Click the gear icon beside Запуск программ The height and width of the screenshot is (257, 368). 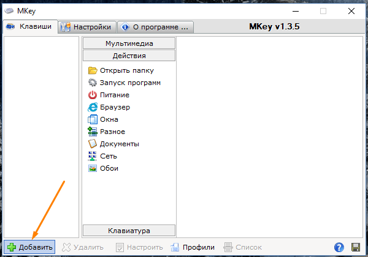tap(93, 83)
